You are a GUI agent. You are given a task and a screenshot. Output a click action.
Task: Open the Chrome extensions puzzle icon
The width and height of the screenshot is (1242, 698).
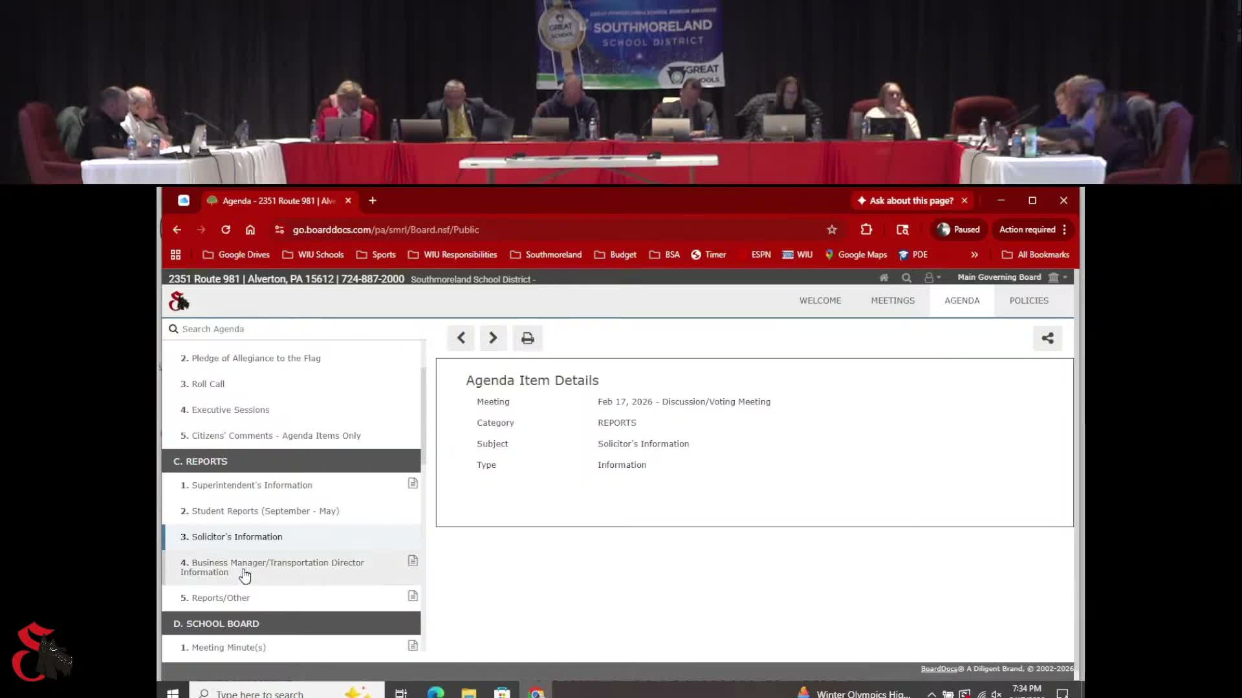(x=866, y=229)
